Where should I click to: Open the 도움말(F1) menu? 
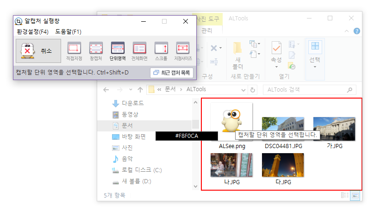click(x=68, y=32)
